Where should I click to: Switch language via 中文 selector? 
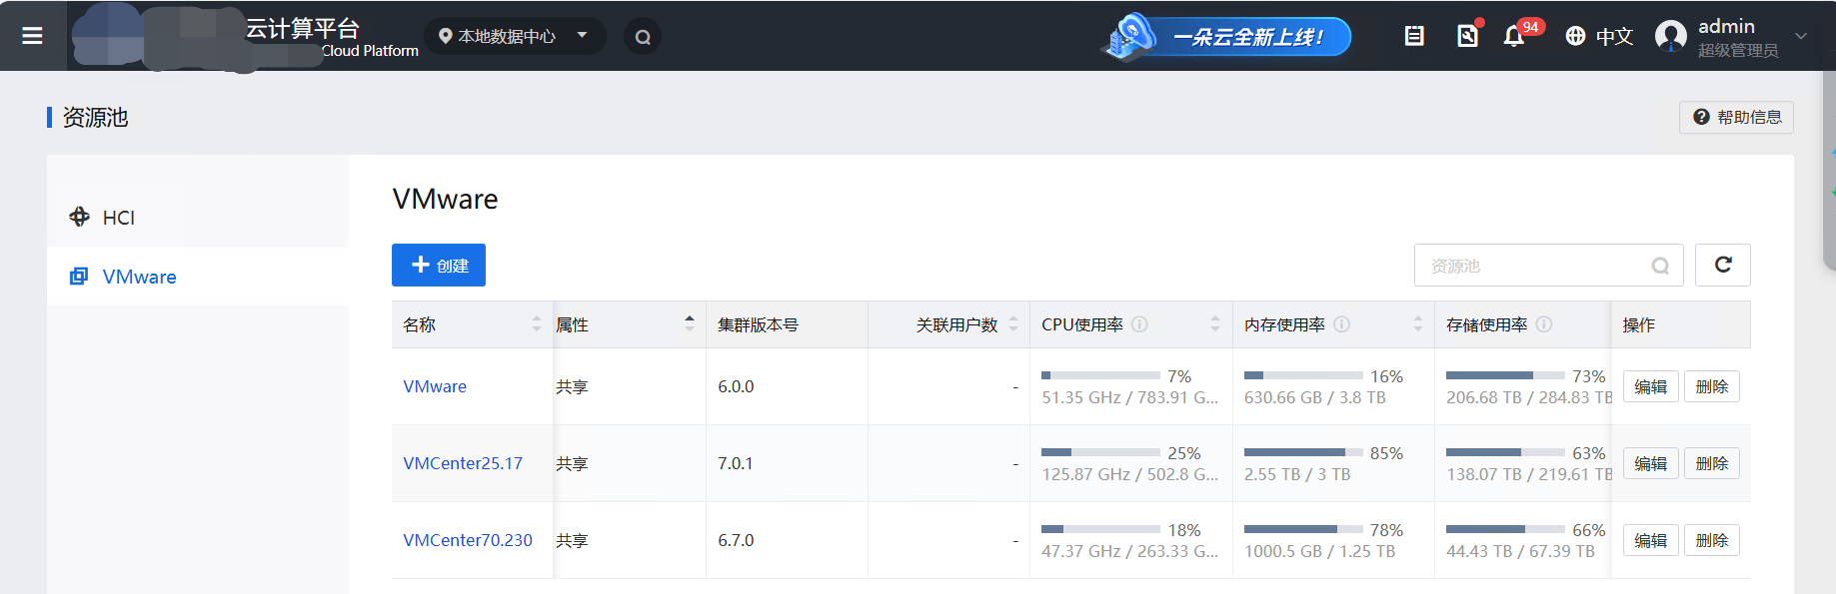(1614, 36)
